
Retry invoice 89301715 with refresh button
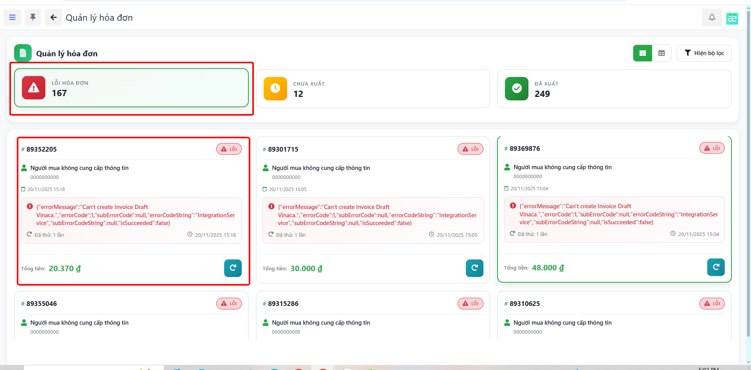474,268
